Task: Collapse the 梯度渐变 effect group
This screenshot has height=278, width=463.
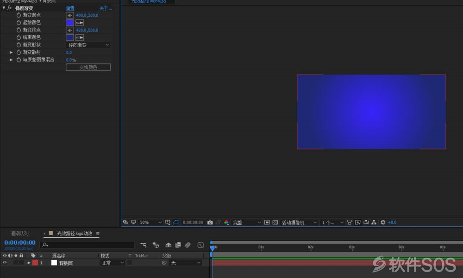Action: point(4,8)
